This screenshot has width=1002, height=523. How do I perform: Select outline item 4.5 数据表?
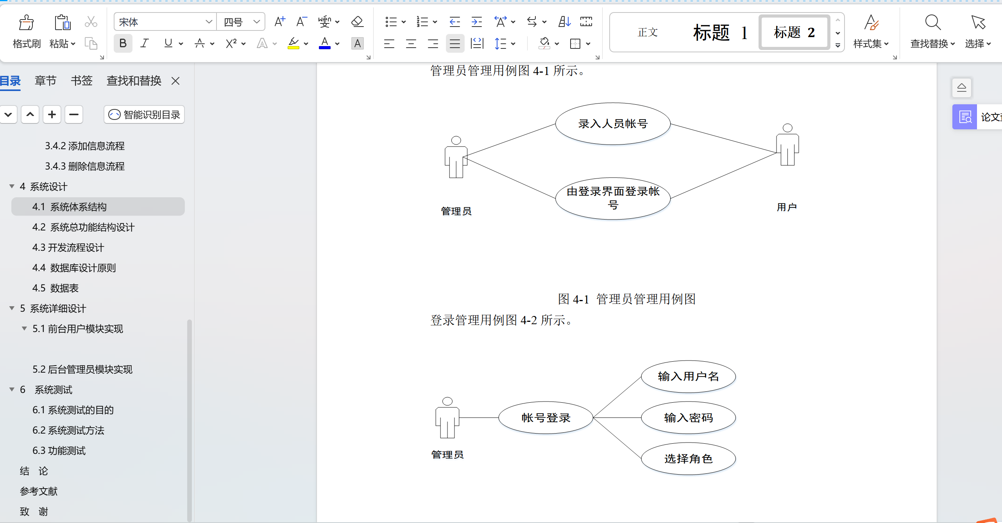click(55, 288)
